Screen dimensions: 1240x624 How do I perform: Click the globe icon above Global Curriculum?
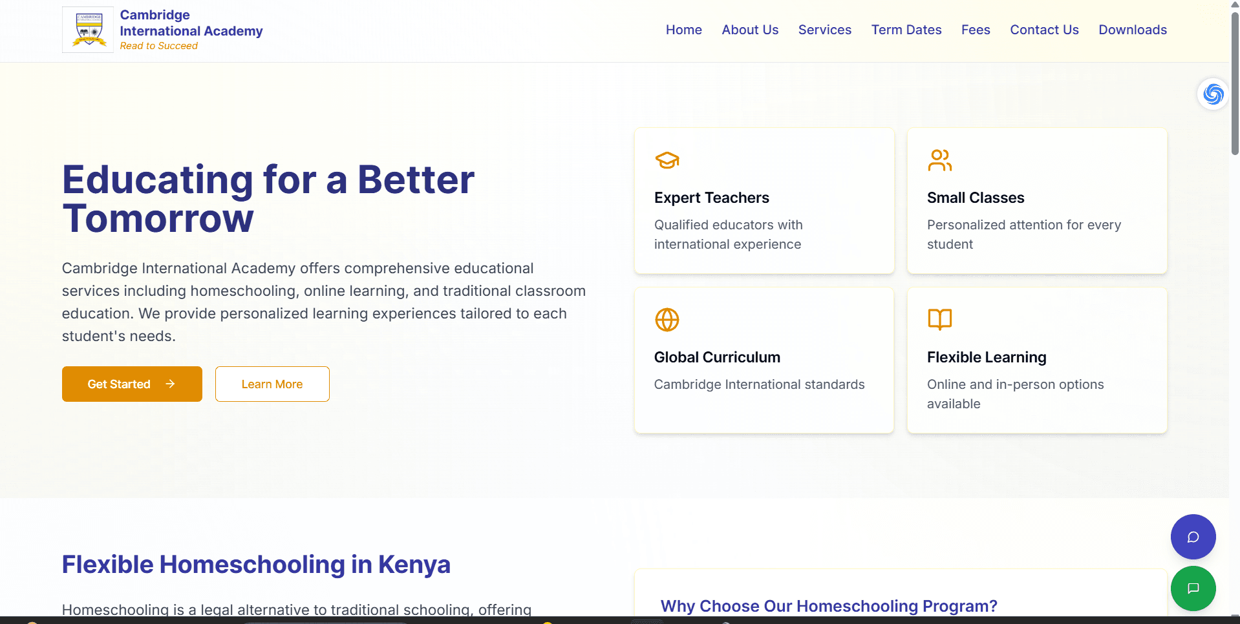pos(667,320)
